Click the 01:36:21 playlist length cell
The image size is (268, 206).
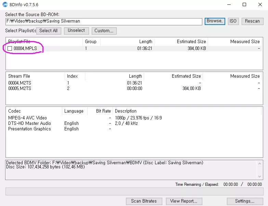pos(144,49)
